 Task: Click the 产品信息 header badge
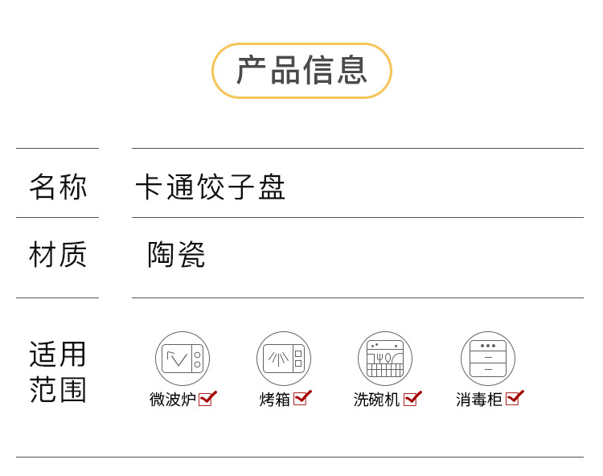coord(301,71)
